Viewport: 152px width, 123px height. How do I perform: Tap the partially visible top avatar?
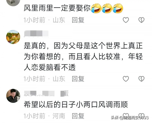(x=13, y=3)
